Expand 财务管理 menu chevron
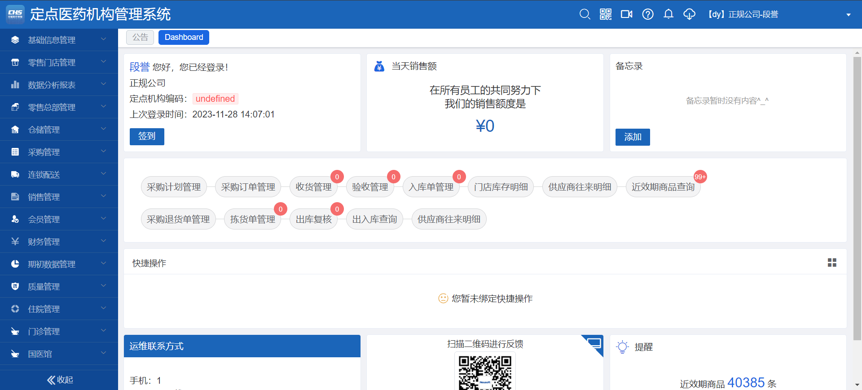The image size is (862, 390). (104, 241)
